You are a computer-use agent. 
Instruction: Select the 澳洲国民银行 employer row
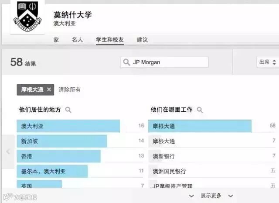pyautogui.click(x=212, y=171)
